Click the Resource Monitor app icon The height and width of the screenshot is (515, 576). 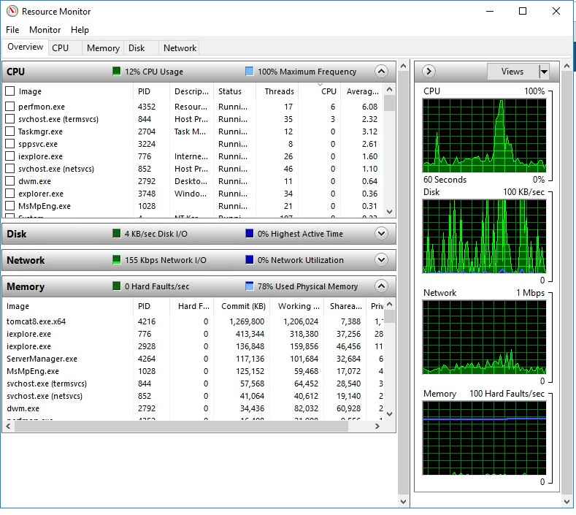12,11
